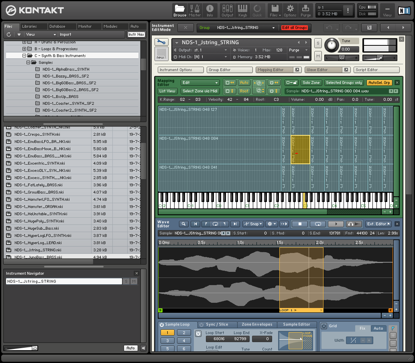Open the Options settings gear
The height and width of the screenshot is (363, 415).
click(x=290, y=10)
